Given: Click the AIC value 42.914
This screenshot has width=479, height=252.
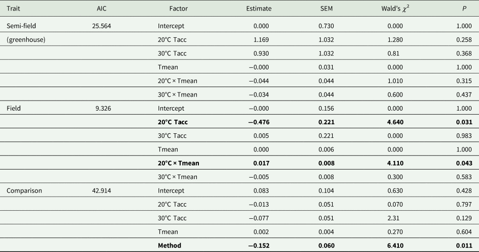Looking at the screenshot, I should [101, 191].
